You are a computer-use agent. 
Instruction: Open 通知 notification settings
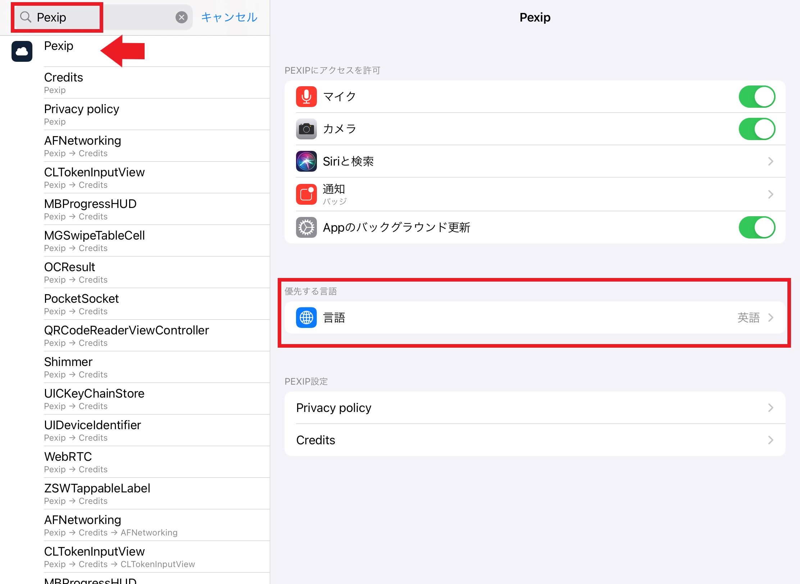pyautogui.click(x=535, y=194)
